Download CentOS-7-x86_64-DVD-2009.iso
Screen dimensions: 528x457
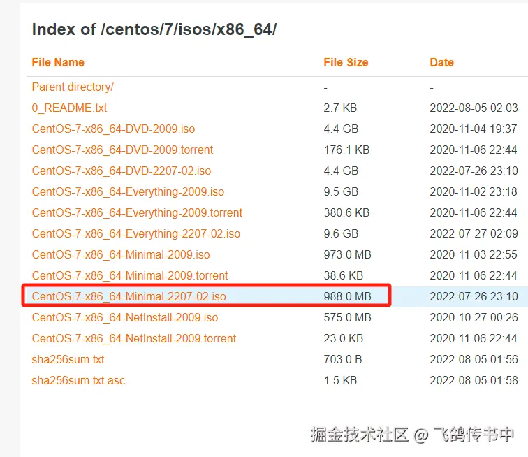pos(113,129)
